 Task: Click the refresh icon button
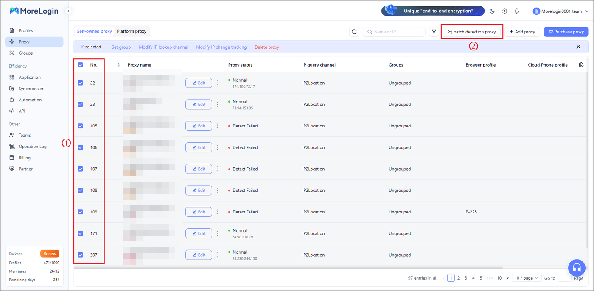pyautogui.click(x=354, y=32)
